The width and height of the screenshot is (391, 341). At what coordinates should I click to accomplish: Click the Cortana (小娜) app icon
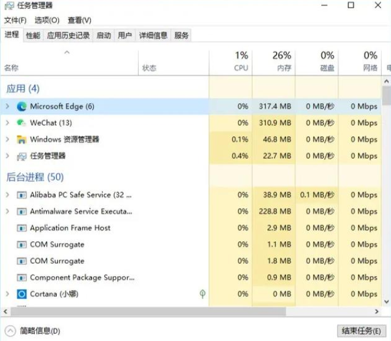[21, 294]
